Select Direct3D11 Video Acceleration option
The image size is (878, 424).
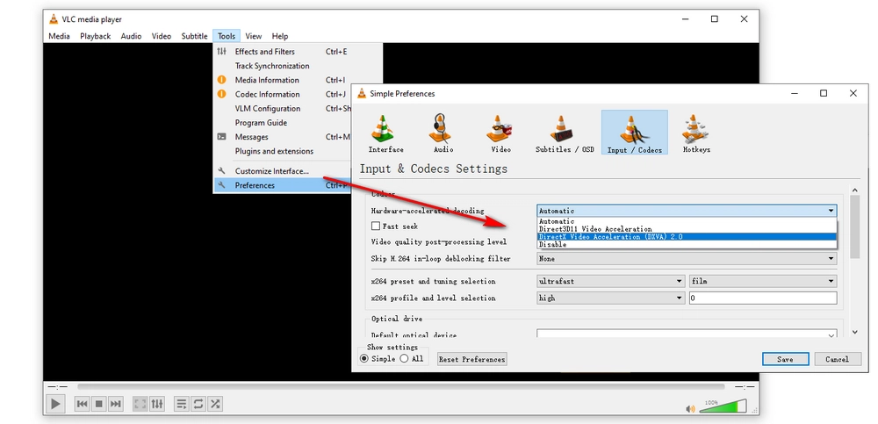pos(687,229)
